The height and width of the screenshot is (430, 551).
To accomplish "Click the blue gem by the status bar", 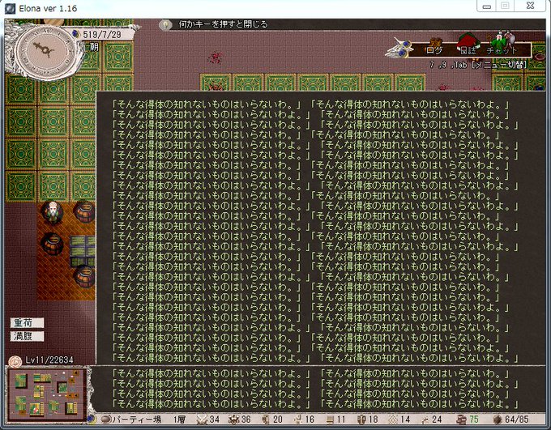I will (x=90, y=419).
